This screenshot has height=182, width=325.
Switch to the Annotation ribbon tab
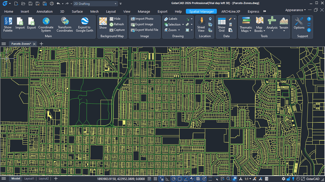[44, 11]
